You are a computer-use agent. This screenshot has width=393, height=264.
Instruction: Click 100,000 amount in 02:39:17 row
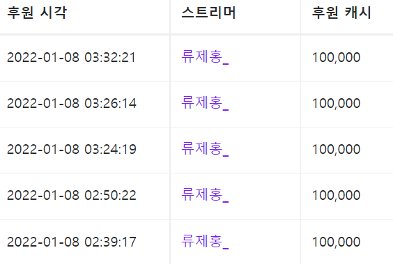coord(336,242)
